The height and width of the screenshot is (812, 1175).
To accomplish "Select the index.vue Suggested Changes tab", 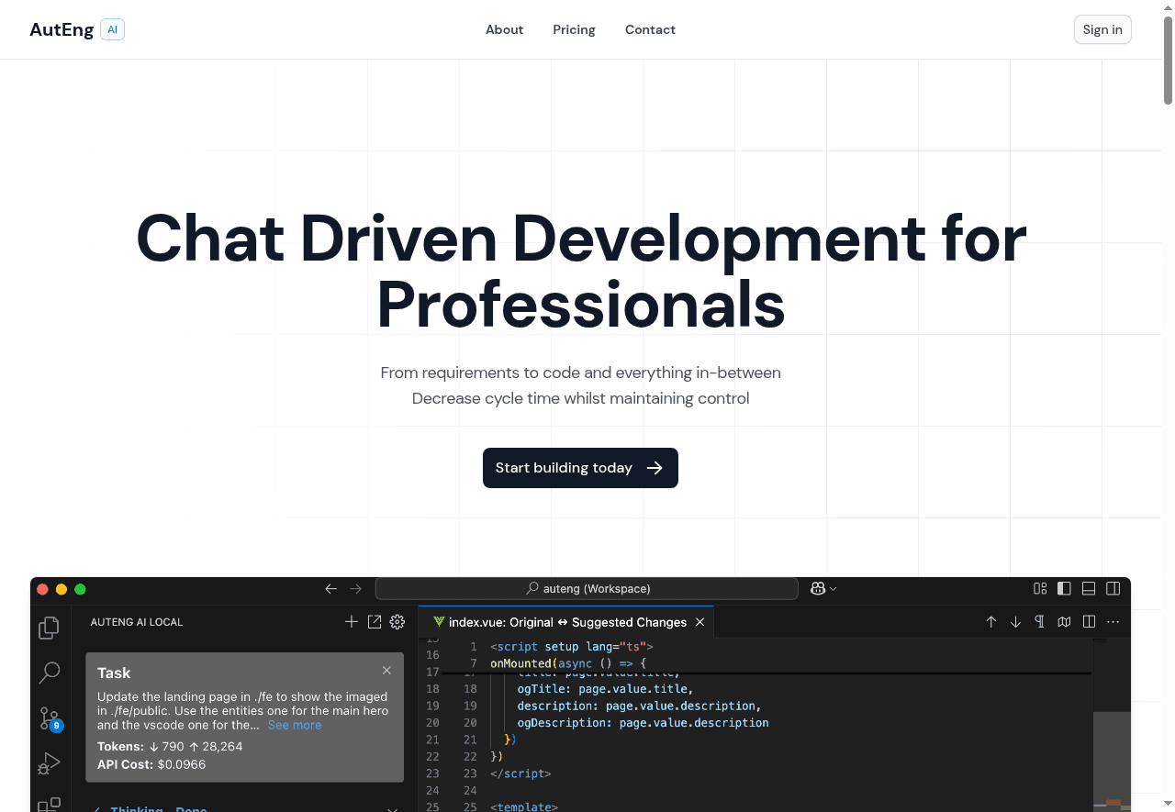I will pyautogui.click(x=567, y=622).
